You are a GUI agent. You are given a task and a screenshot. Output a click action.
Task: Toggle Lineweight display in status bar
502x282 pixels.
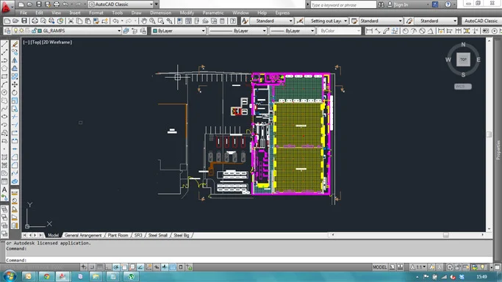165,267
